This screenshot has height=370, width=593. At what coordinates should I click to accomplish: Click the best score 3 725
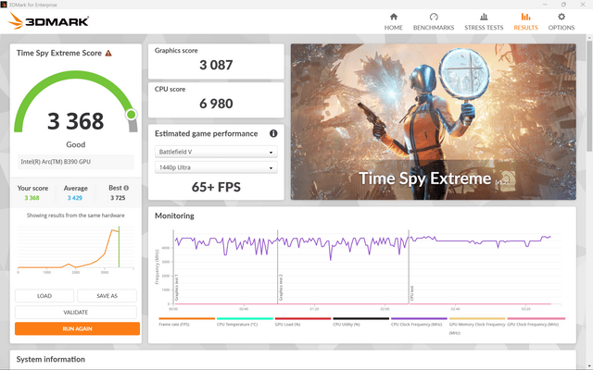click(x=118, y=198)
